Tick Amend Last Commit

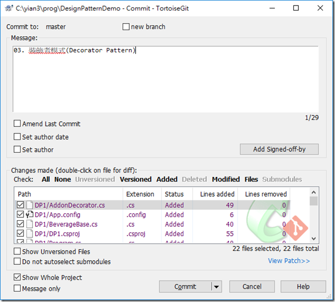point(17,123)
